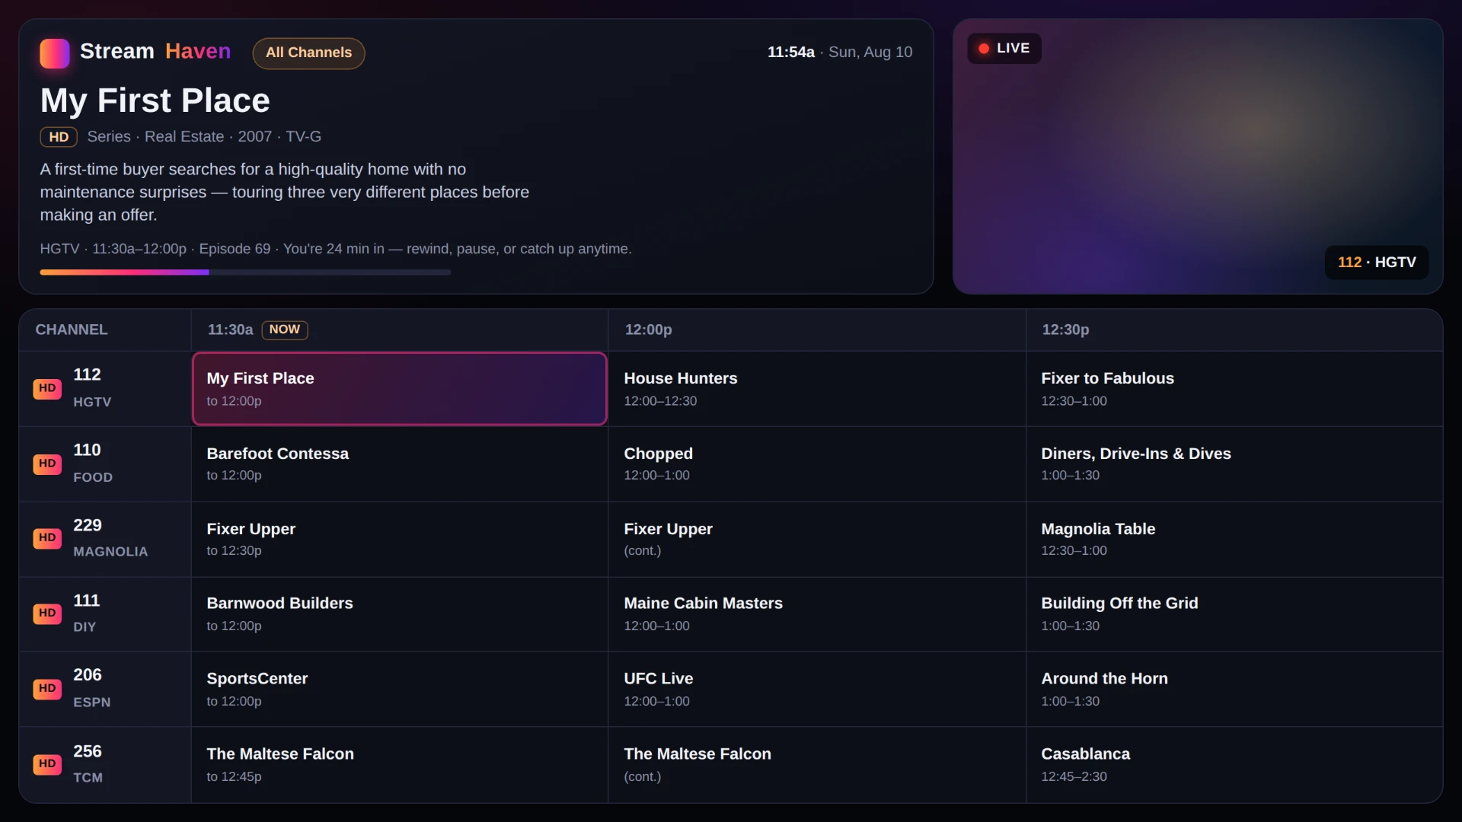Image resolution: width=1462 pixels, height=822 pixels.
Task: Open Casablanca at 12:45–2:30
Action: [x=1234, y=765]
